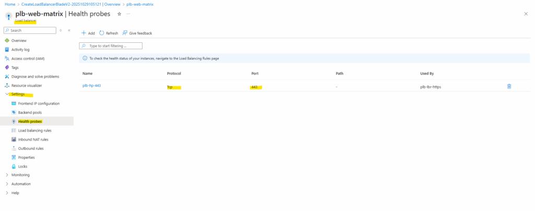
Task: Click the Add plus icon
Action: click(x=84, y=33)
